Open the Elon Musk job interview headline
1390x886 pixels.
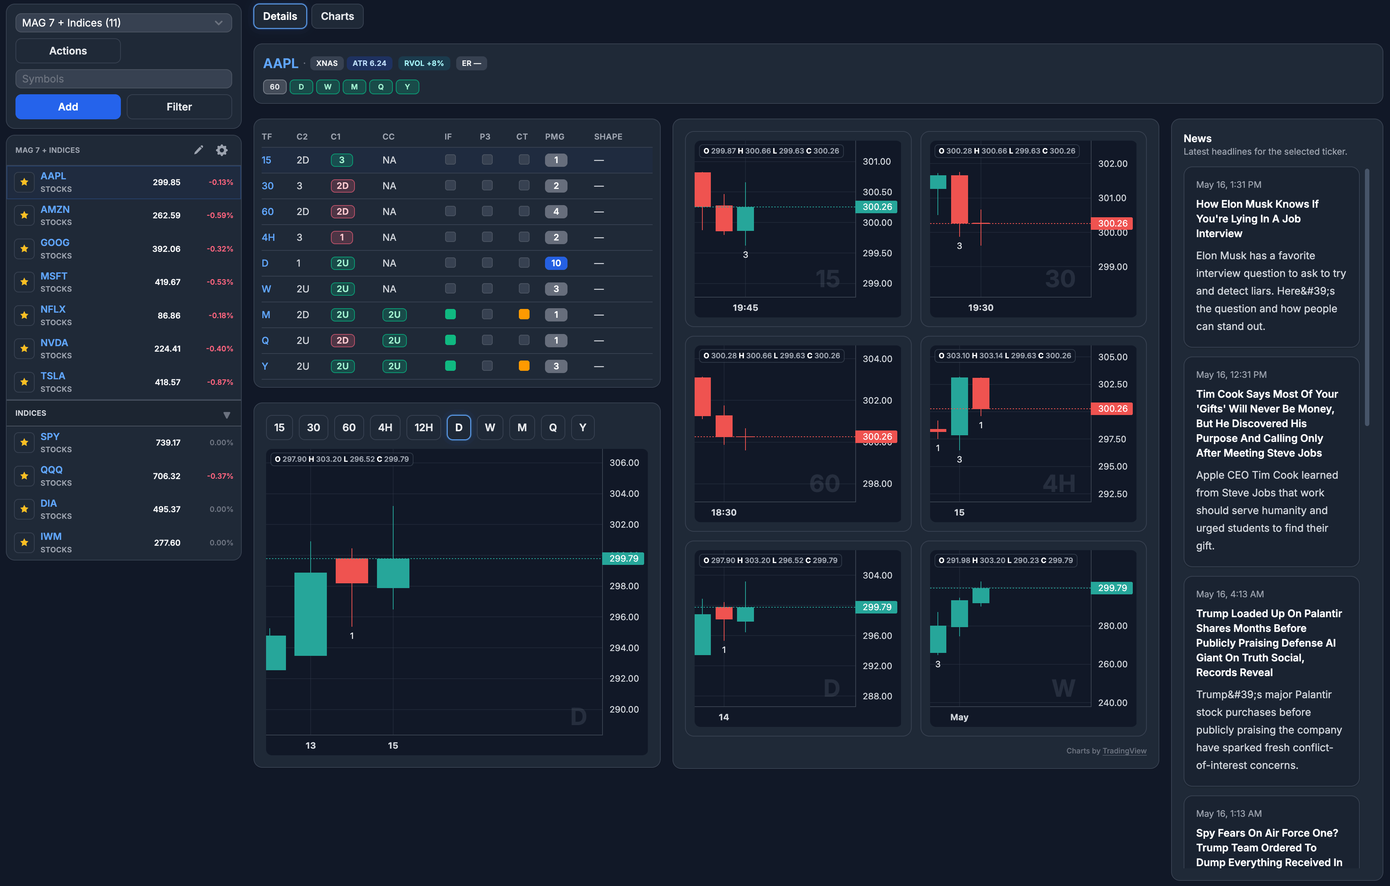pyautogui.click(x=1257, y=219)
